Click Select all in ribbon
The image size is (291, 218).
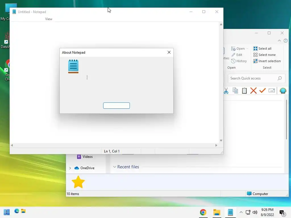[x=262, y=49]
